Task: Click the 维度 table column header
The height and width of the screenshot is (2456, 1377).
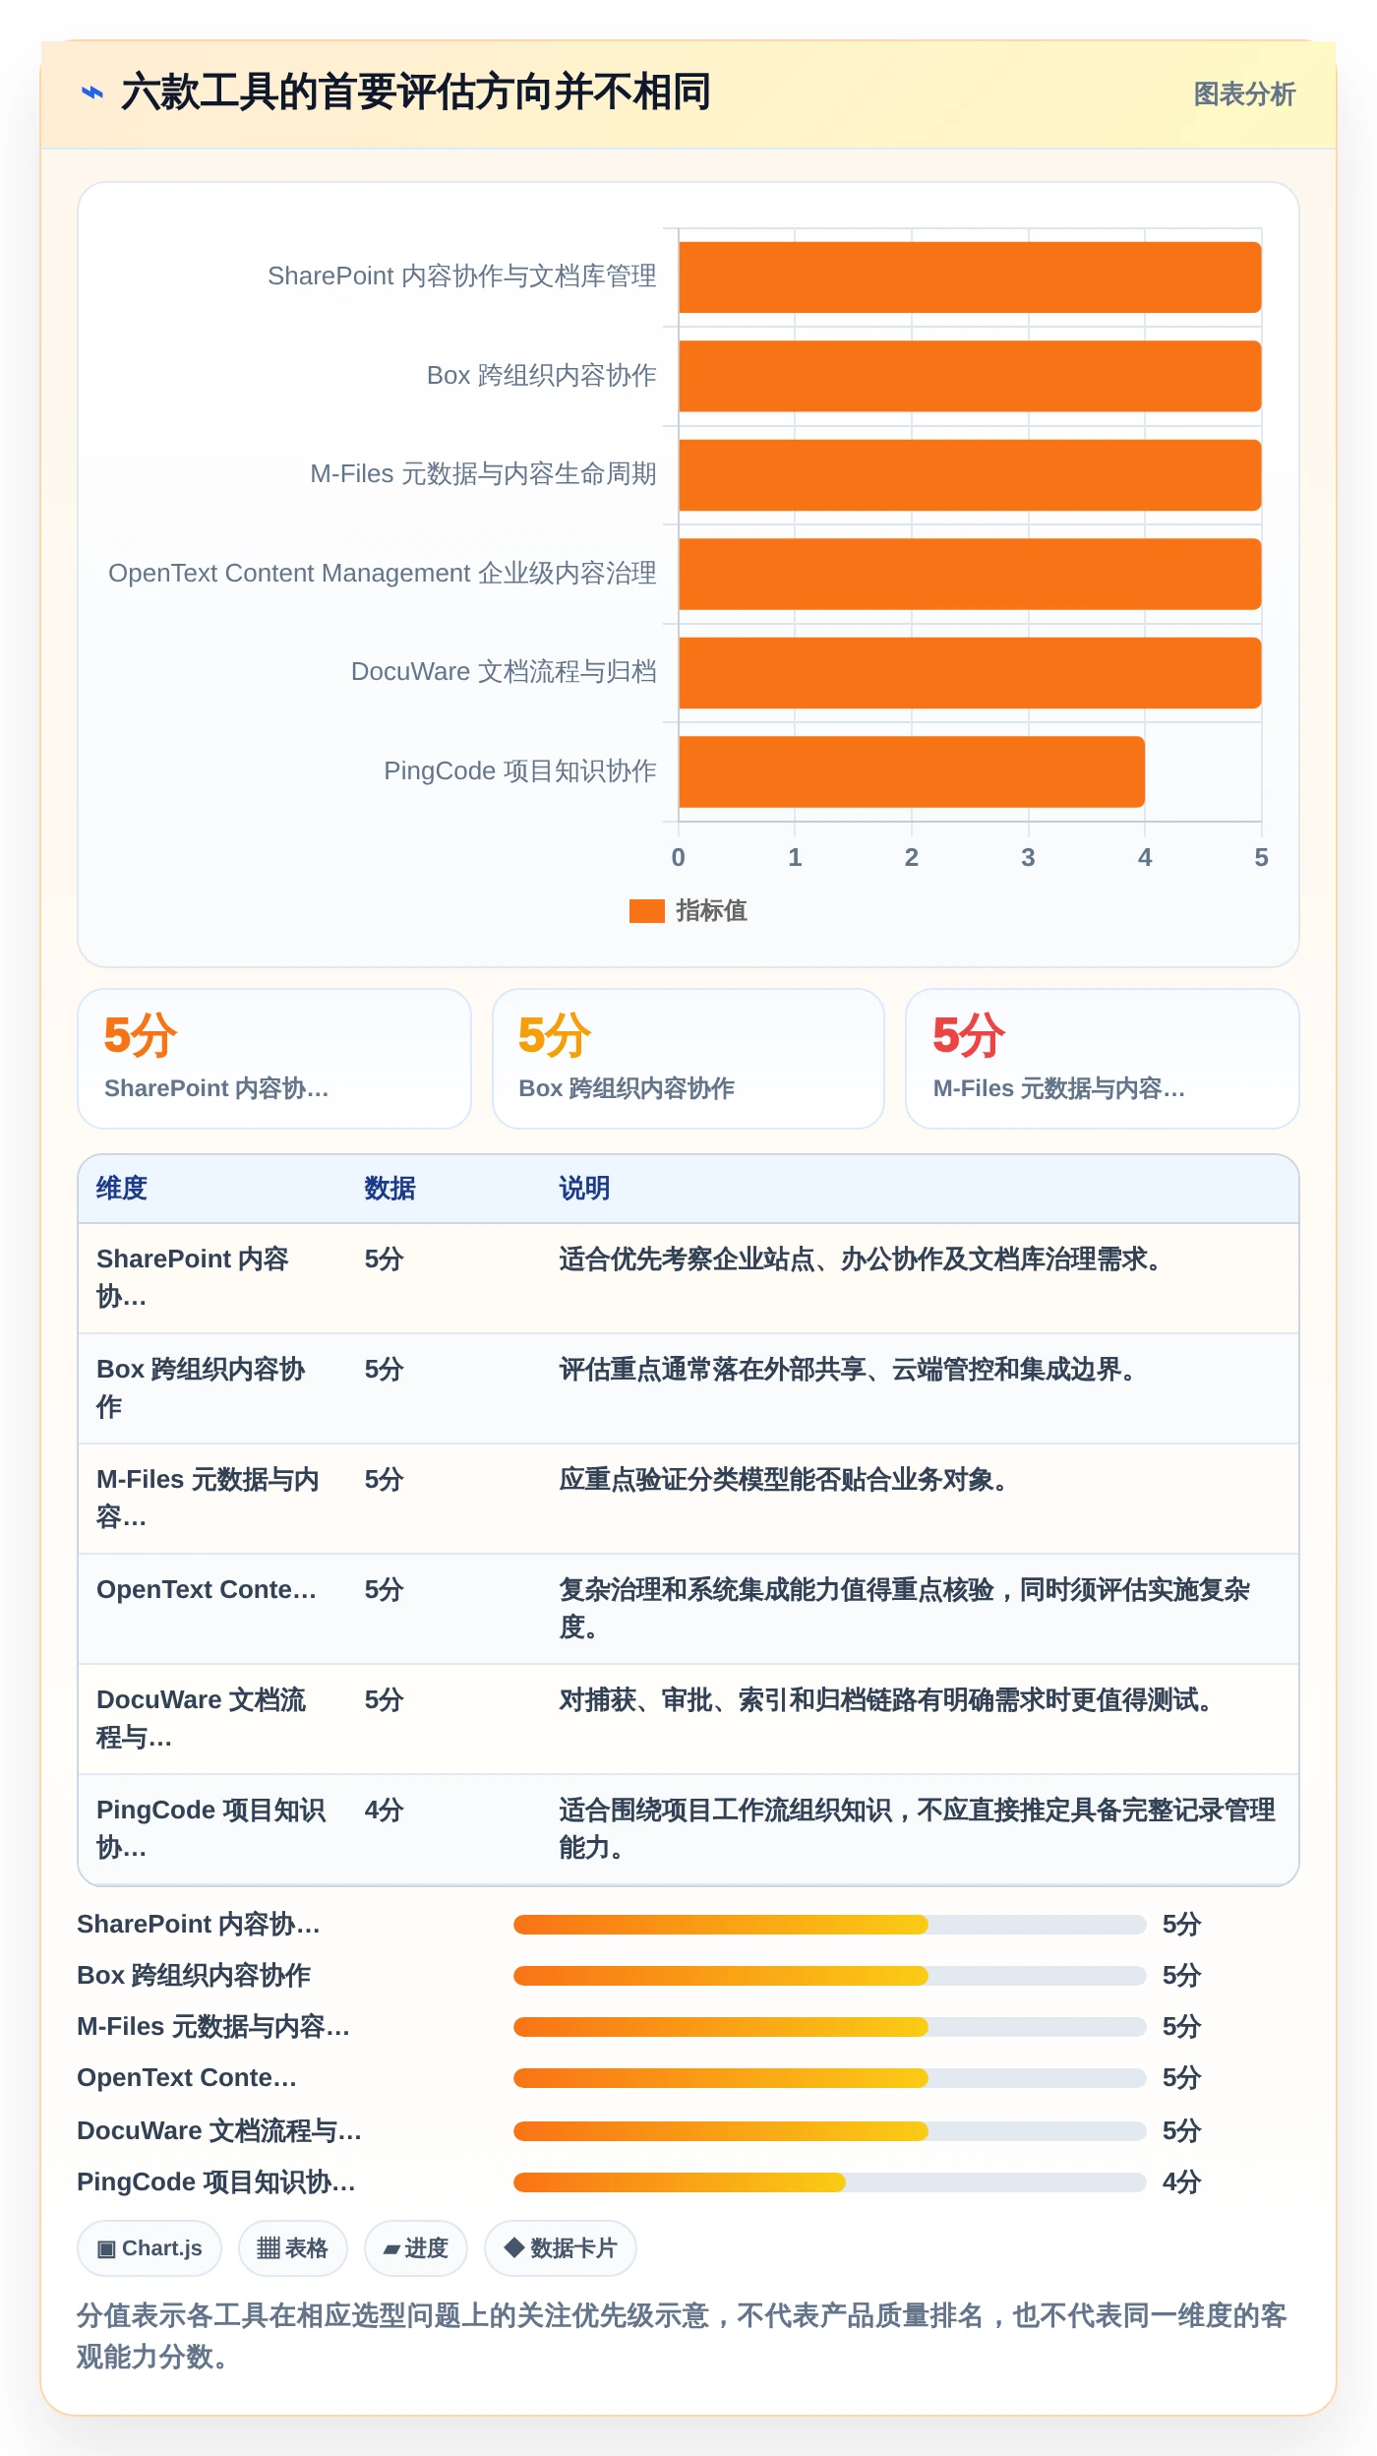Action: click(x=122, y=1189)
